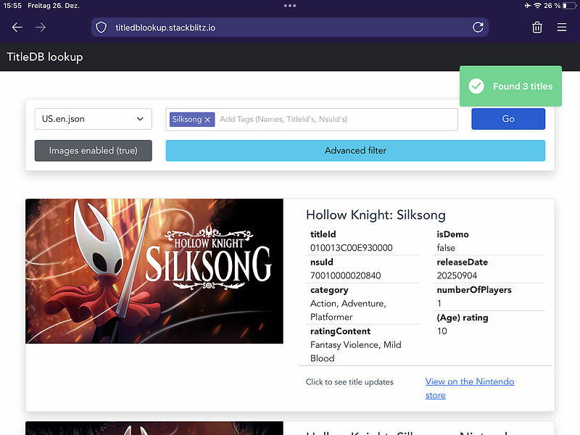
Task: Tap the airplane mode icon in status bar
Action: pyautogui.click(x=528, y=6)
